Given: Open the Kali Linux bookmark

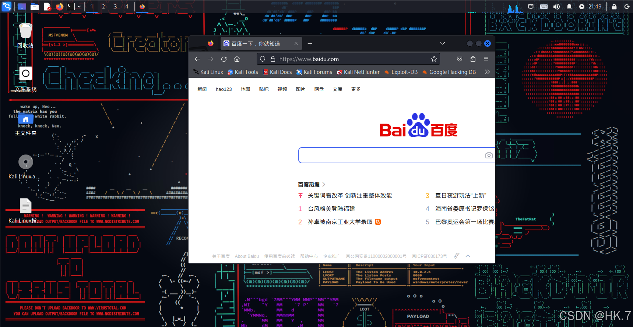Looking at the screenshot, I should point(208,72).
